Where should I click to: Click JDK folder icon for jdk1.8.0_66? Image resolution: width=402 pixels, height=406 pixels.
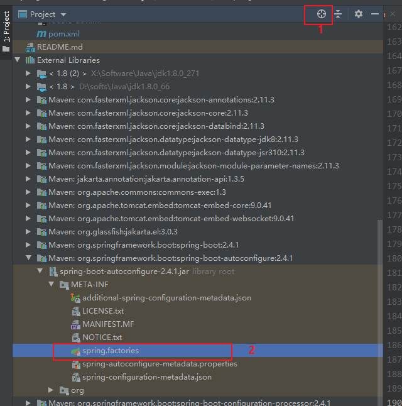[x=41, y=87]
